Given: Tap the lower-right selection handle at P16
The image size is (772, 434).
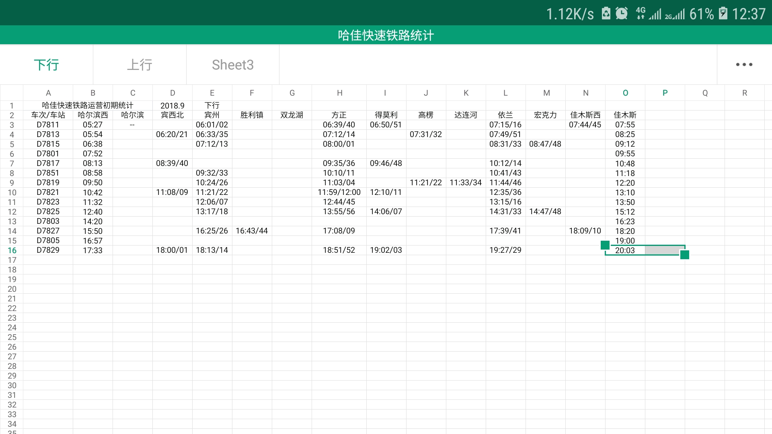Looking at the screenshot, I should click(x=684, y=255).
